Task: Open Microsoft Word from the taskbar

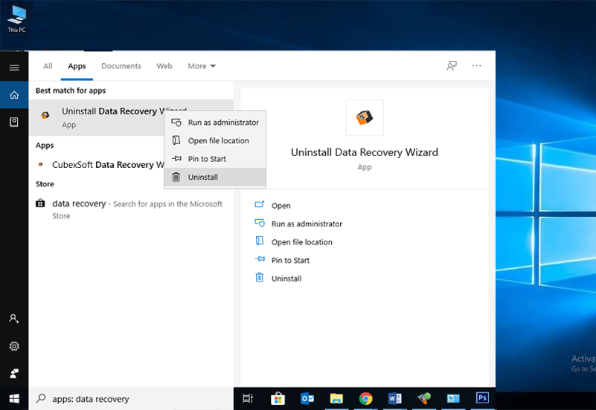Action: [395, 399]
